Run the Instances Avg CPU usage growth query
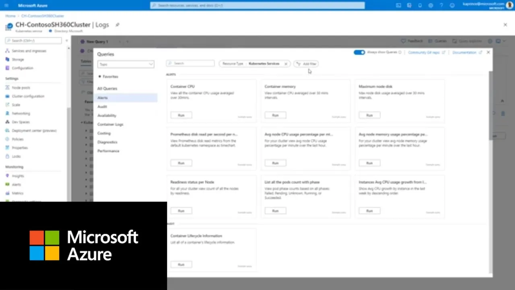The height and width of the screenshot is (290, 515). click(x=369, y=211)
